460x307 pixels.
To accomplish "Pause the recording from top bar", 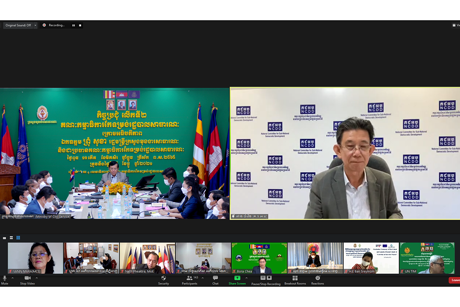I will pyautogui.click(x=73, y=25).
